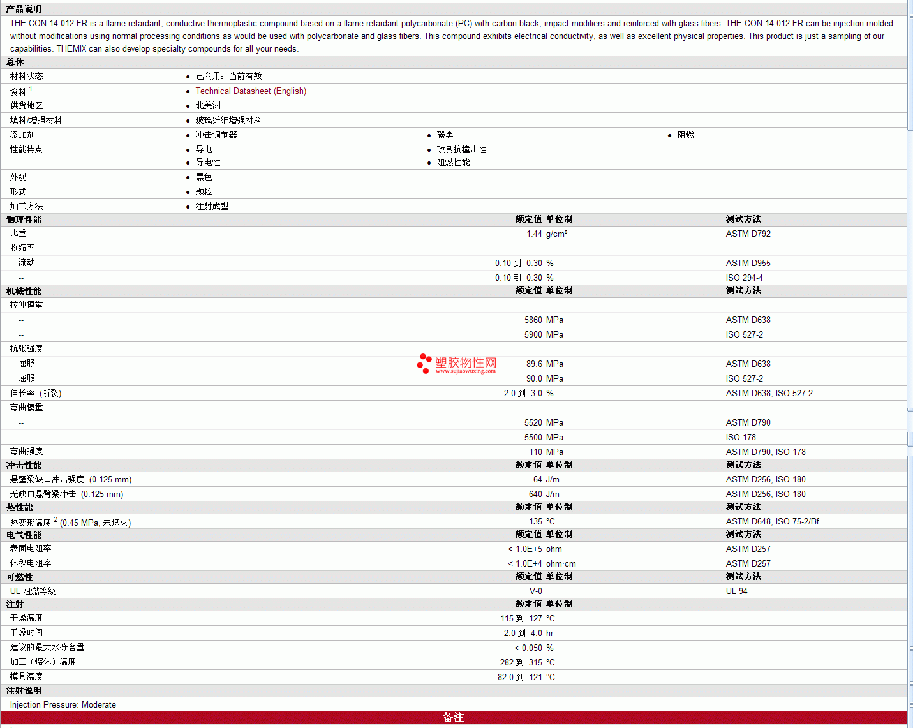Click the 比重 row label
This screenshot has width=913, height=728.
[x=18, y=234]
